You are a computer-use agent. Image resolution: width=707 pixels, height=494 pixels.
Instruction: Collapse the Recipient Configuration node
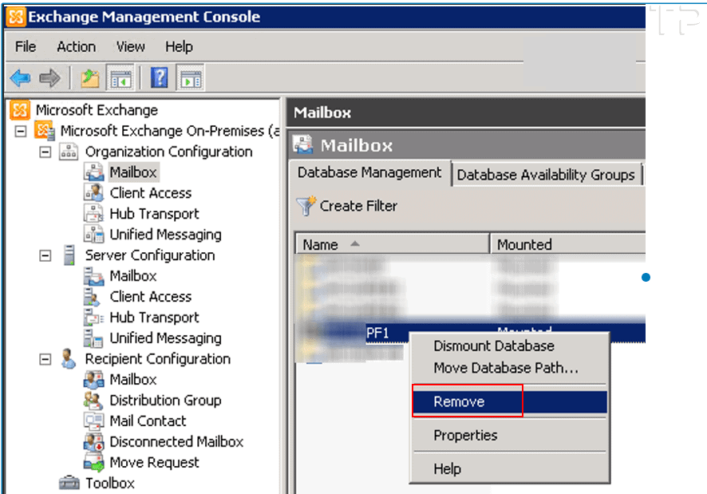pos(45,360)
